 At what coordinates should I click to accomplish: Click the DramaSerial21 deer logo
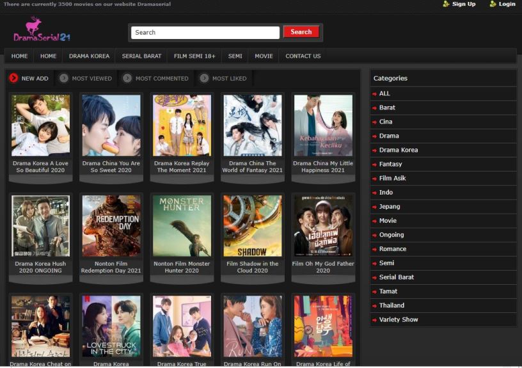point(42,29)
